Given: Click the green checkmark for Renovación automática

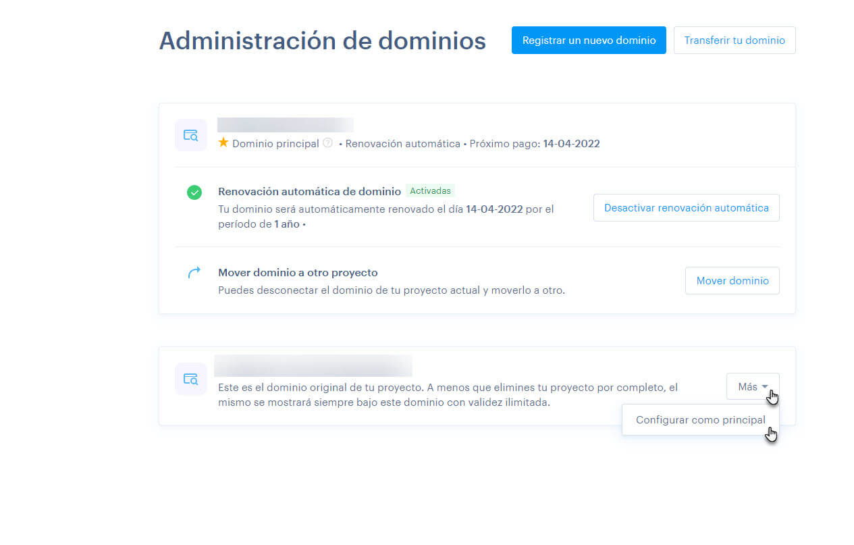Looking at the screenshot, I should [x=194, y=192].
